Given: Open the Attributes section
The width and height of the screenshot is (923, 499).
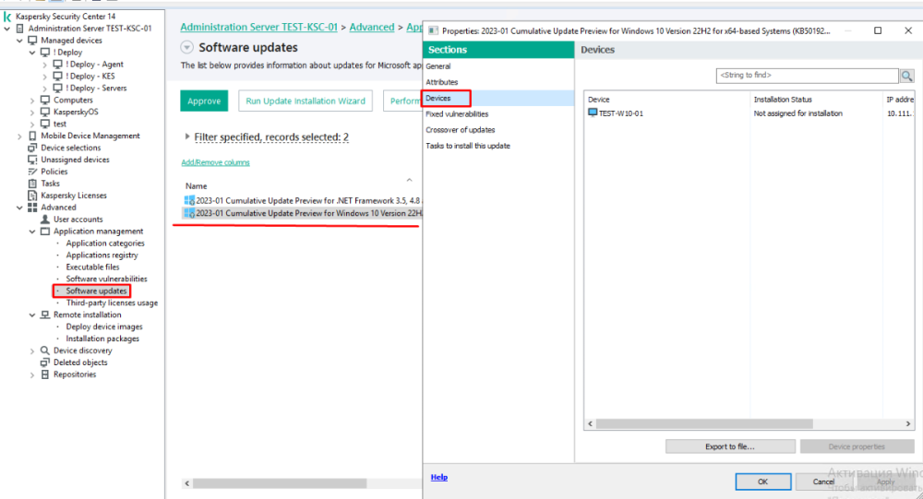Looking at the screenshot, I should tap(441, 82).
